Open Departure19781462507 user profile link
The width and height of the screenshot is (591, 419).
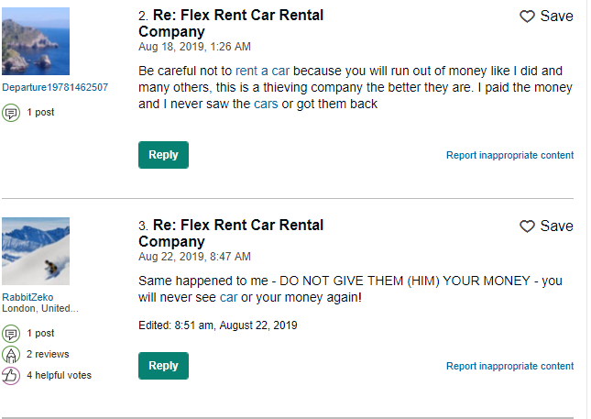(55, 88)
